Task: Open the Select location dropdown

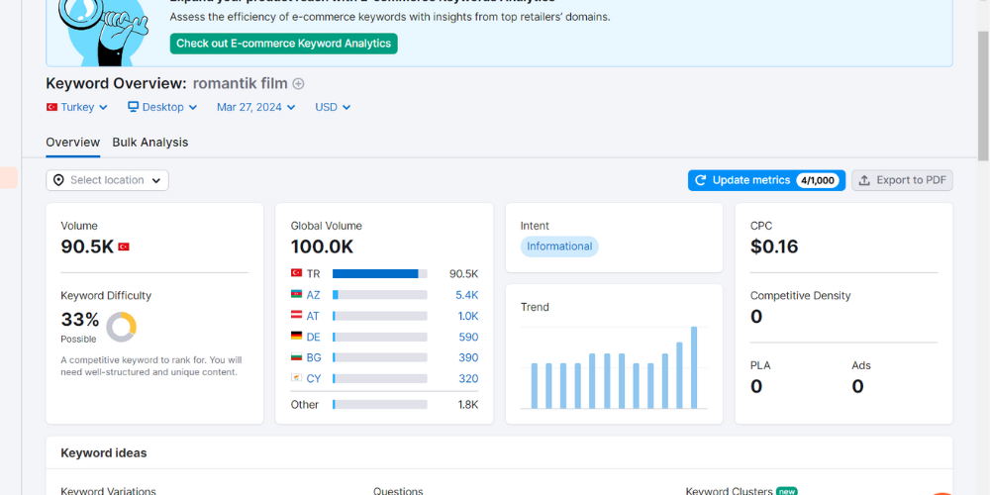Action: (107, 180)
